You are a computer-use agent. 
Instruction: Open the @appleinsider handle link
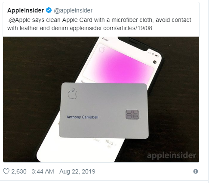73,10
